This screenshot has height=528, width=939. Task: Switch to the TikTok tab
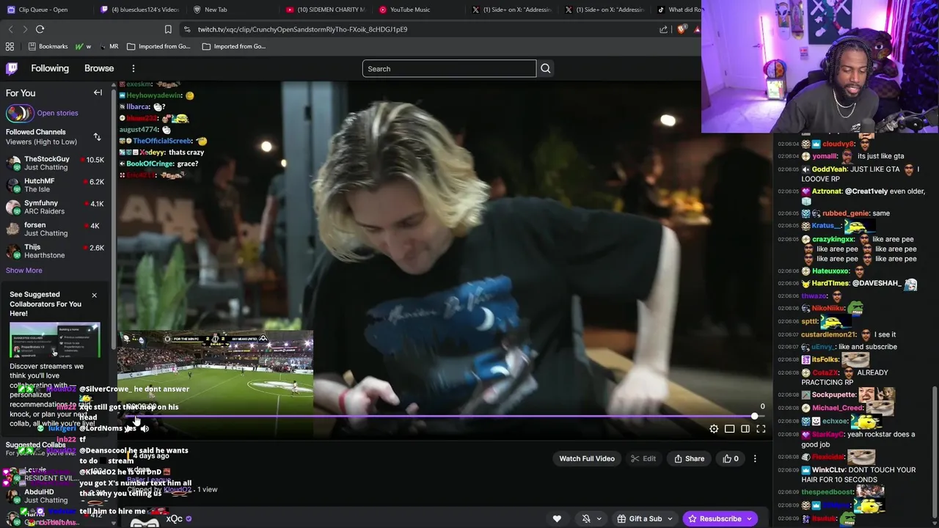coord(679,10)
